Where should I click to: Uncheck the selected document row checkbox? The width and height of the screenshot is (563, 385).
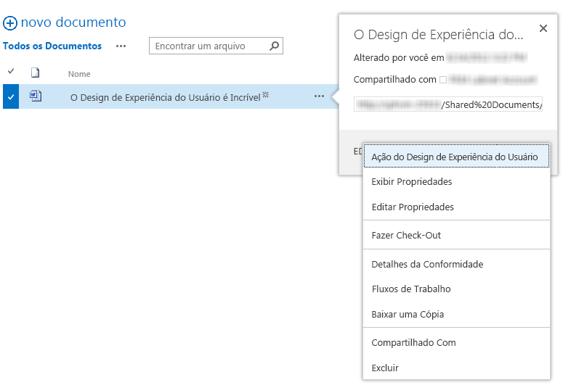click(11, 96)
